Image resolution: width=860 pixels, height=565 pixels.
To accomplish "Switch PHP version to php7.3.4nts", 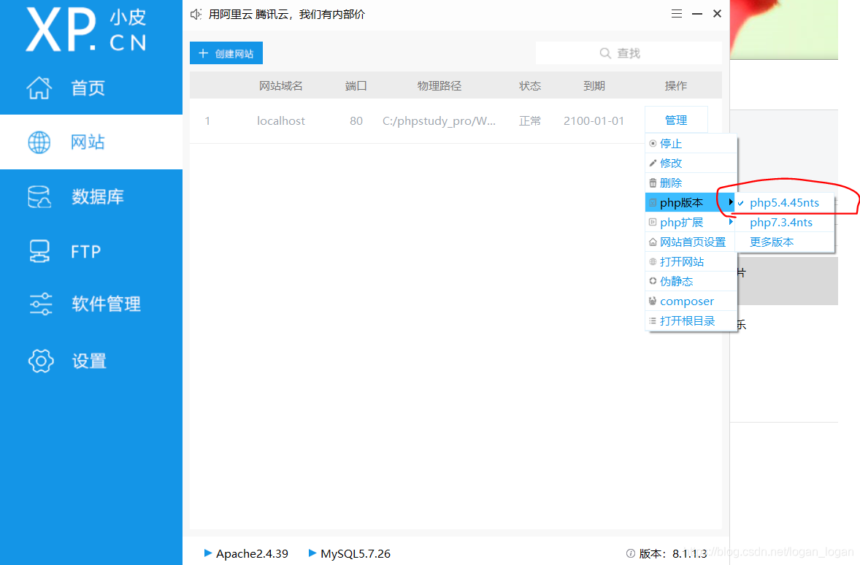I will 781,222.
